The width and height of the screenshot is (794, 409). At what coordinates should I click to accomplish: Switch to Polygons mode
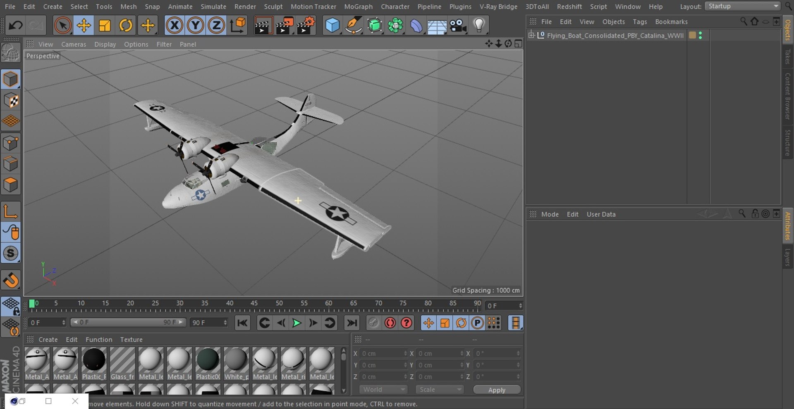(10, 185)
